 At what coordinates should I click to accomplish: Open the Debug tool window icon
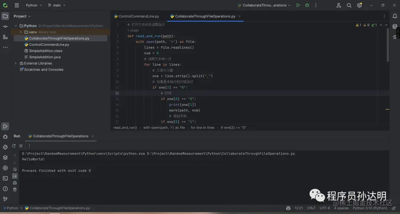point(5,137)
